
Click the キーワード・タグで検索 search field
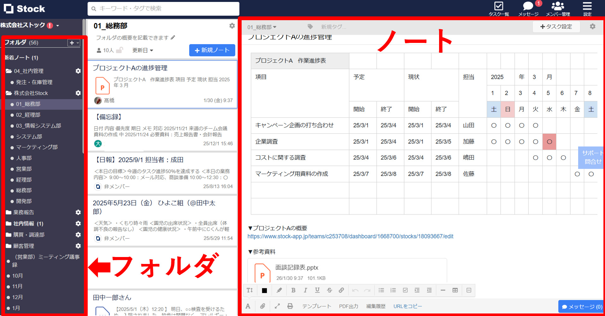(163, 9)
